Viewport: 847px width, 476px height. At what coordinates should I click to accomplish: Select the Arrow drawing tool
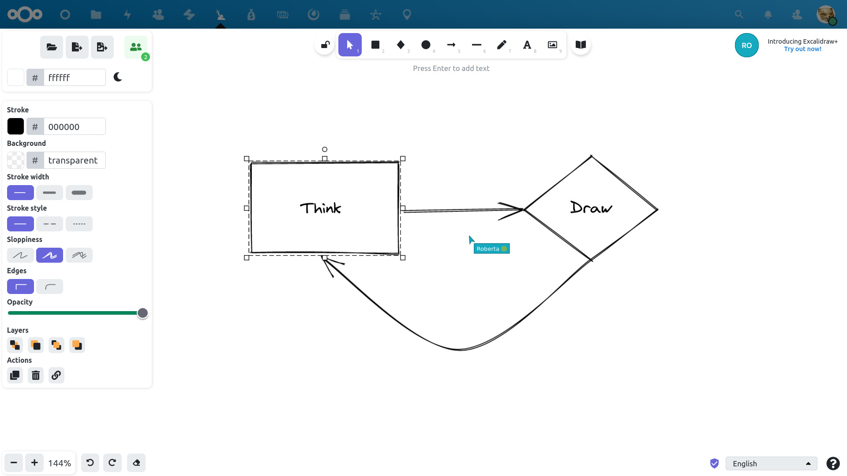451,45
